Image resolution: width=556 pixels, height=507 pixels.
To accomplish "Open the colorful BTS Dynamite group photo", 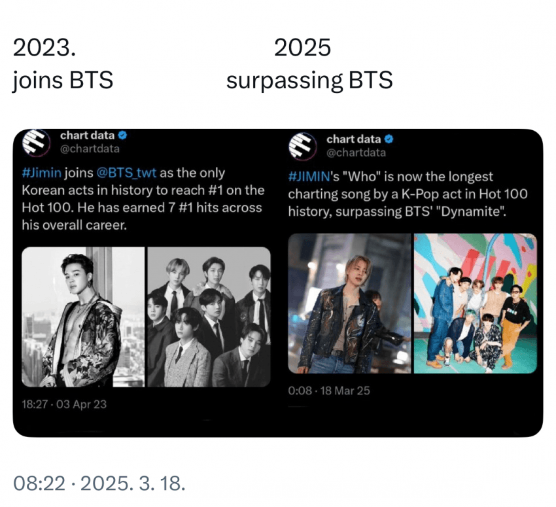I will [475, 303].
